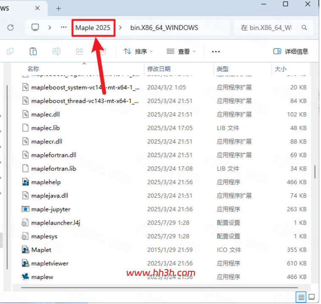The width and height of the screenshot is (321, 304).
Task: Click the This PC monitor icon
Action: pyautogui.click(x=35, y=27)
